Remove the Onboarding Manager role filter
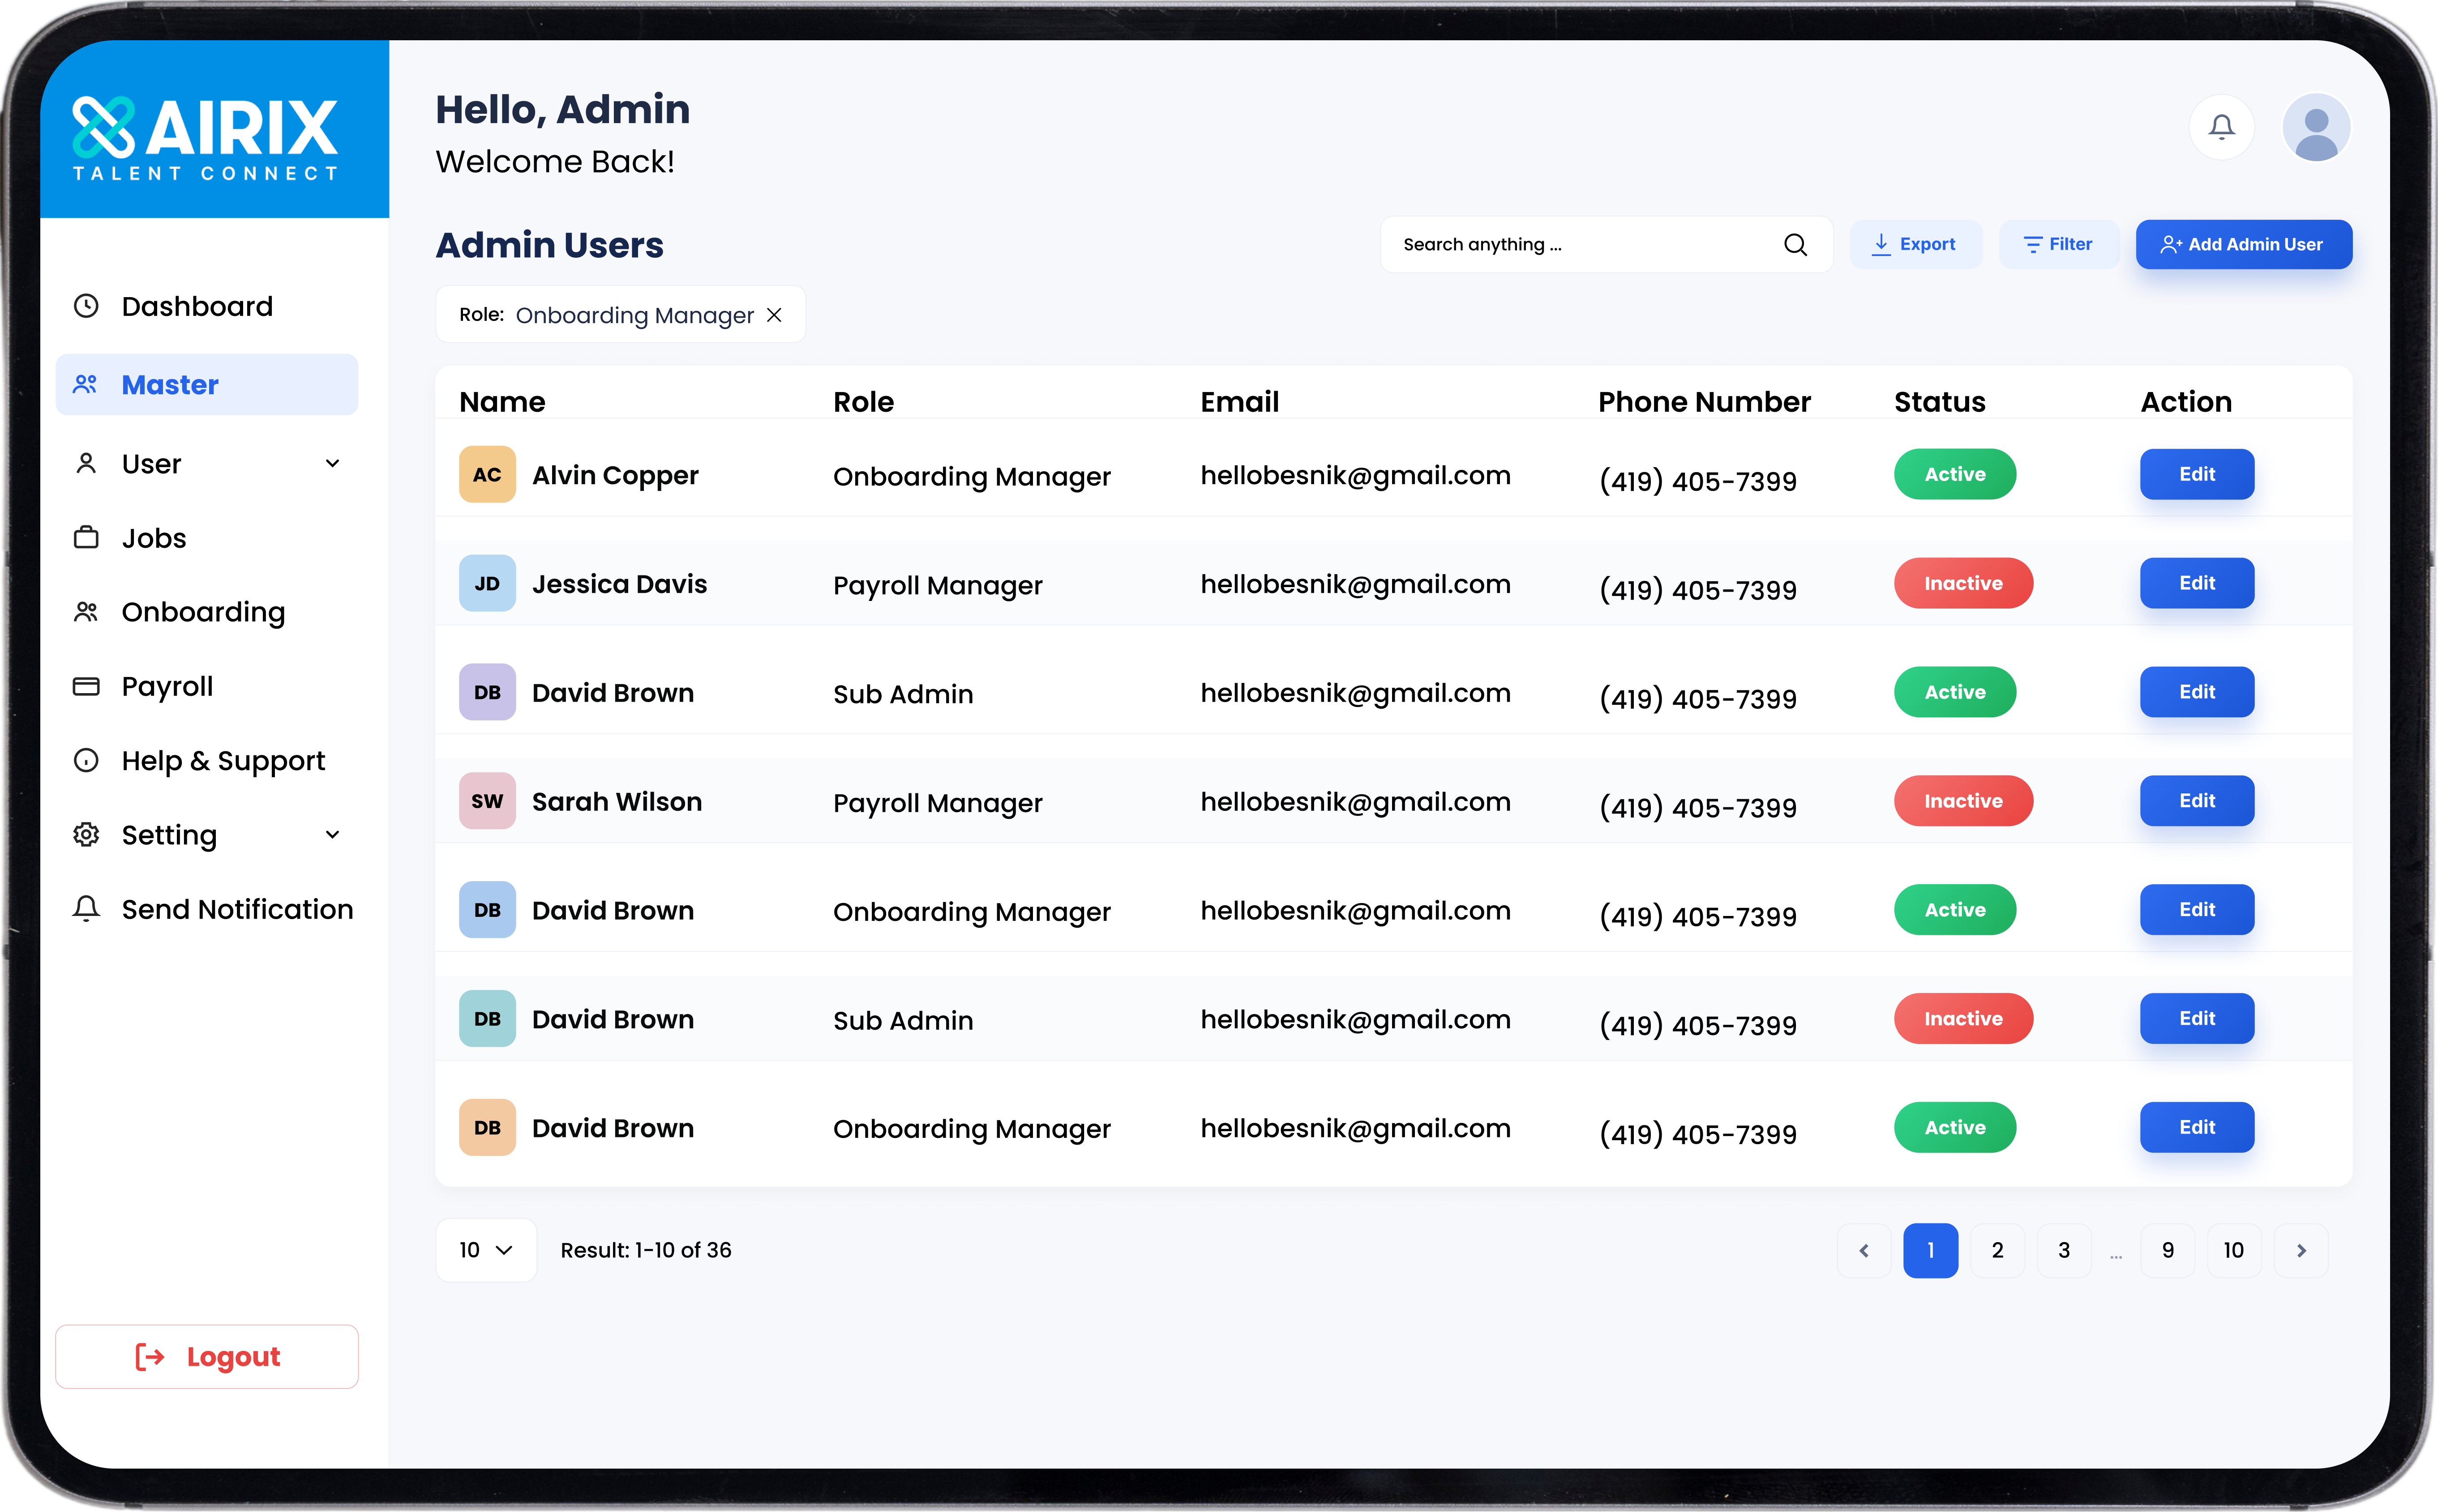Screen dimensions: 2438x1512 774,315
